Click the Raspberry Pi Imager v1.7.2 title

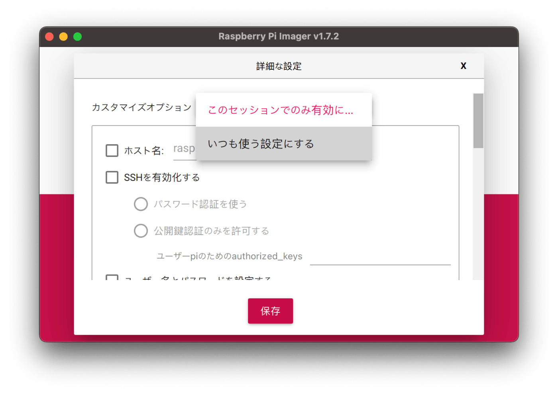[279, 36]
